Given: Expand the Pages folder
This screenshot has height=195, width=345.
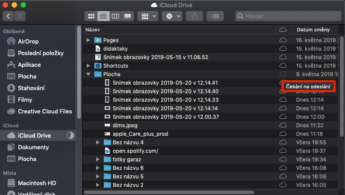Looking at the screenshot, I should pos(88,40).
